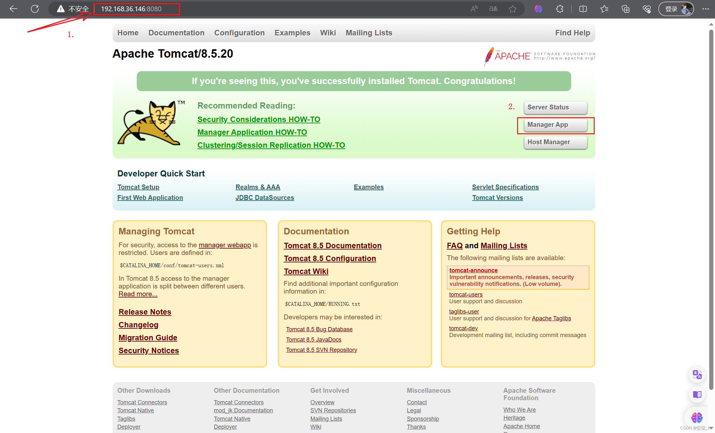The image size is (715, 433).
Task: Click the floating translate widget icon
Action: click(697, 374)
